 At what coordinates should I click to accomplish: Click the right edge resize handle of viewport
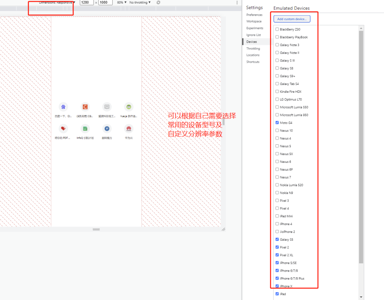[223, 122]
